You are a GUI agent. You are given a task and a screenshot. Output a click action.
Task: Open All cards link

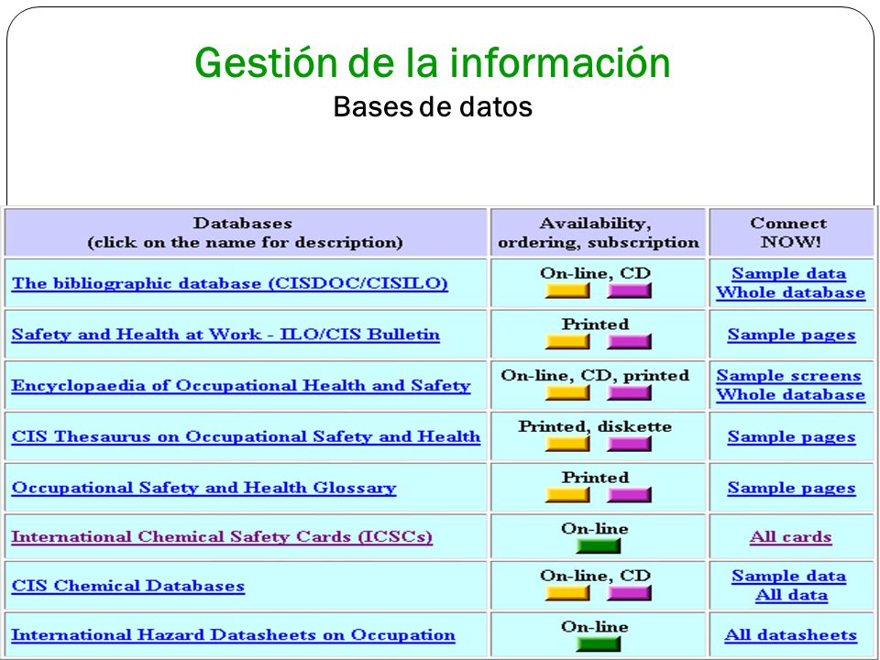point(791,537)
